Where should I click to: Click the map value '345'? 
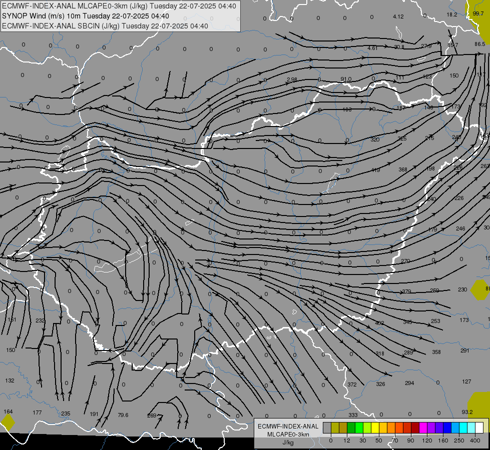click(x=407, y=322)
